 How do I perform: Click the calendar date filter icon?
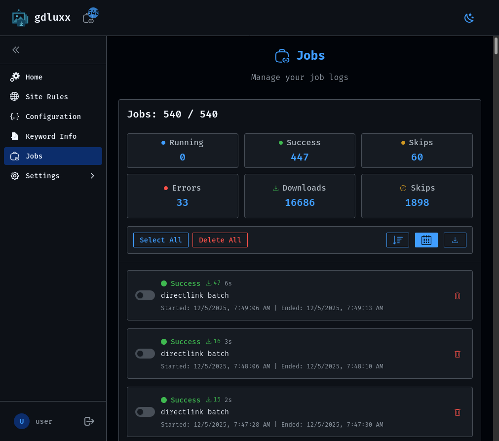coord(426,240)
